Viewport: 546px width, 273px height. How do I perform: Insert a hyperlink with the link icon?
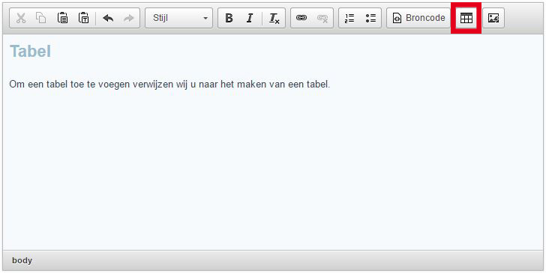point(301,18)
